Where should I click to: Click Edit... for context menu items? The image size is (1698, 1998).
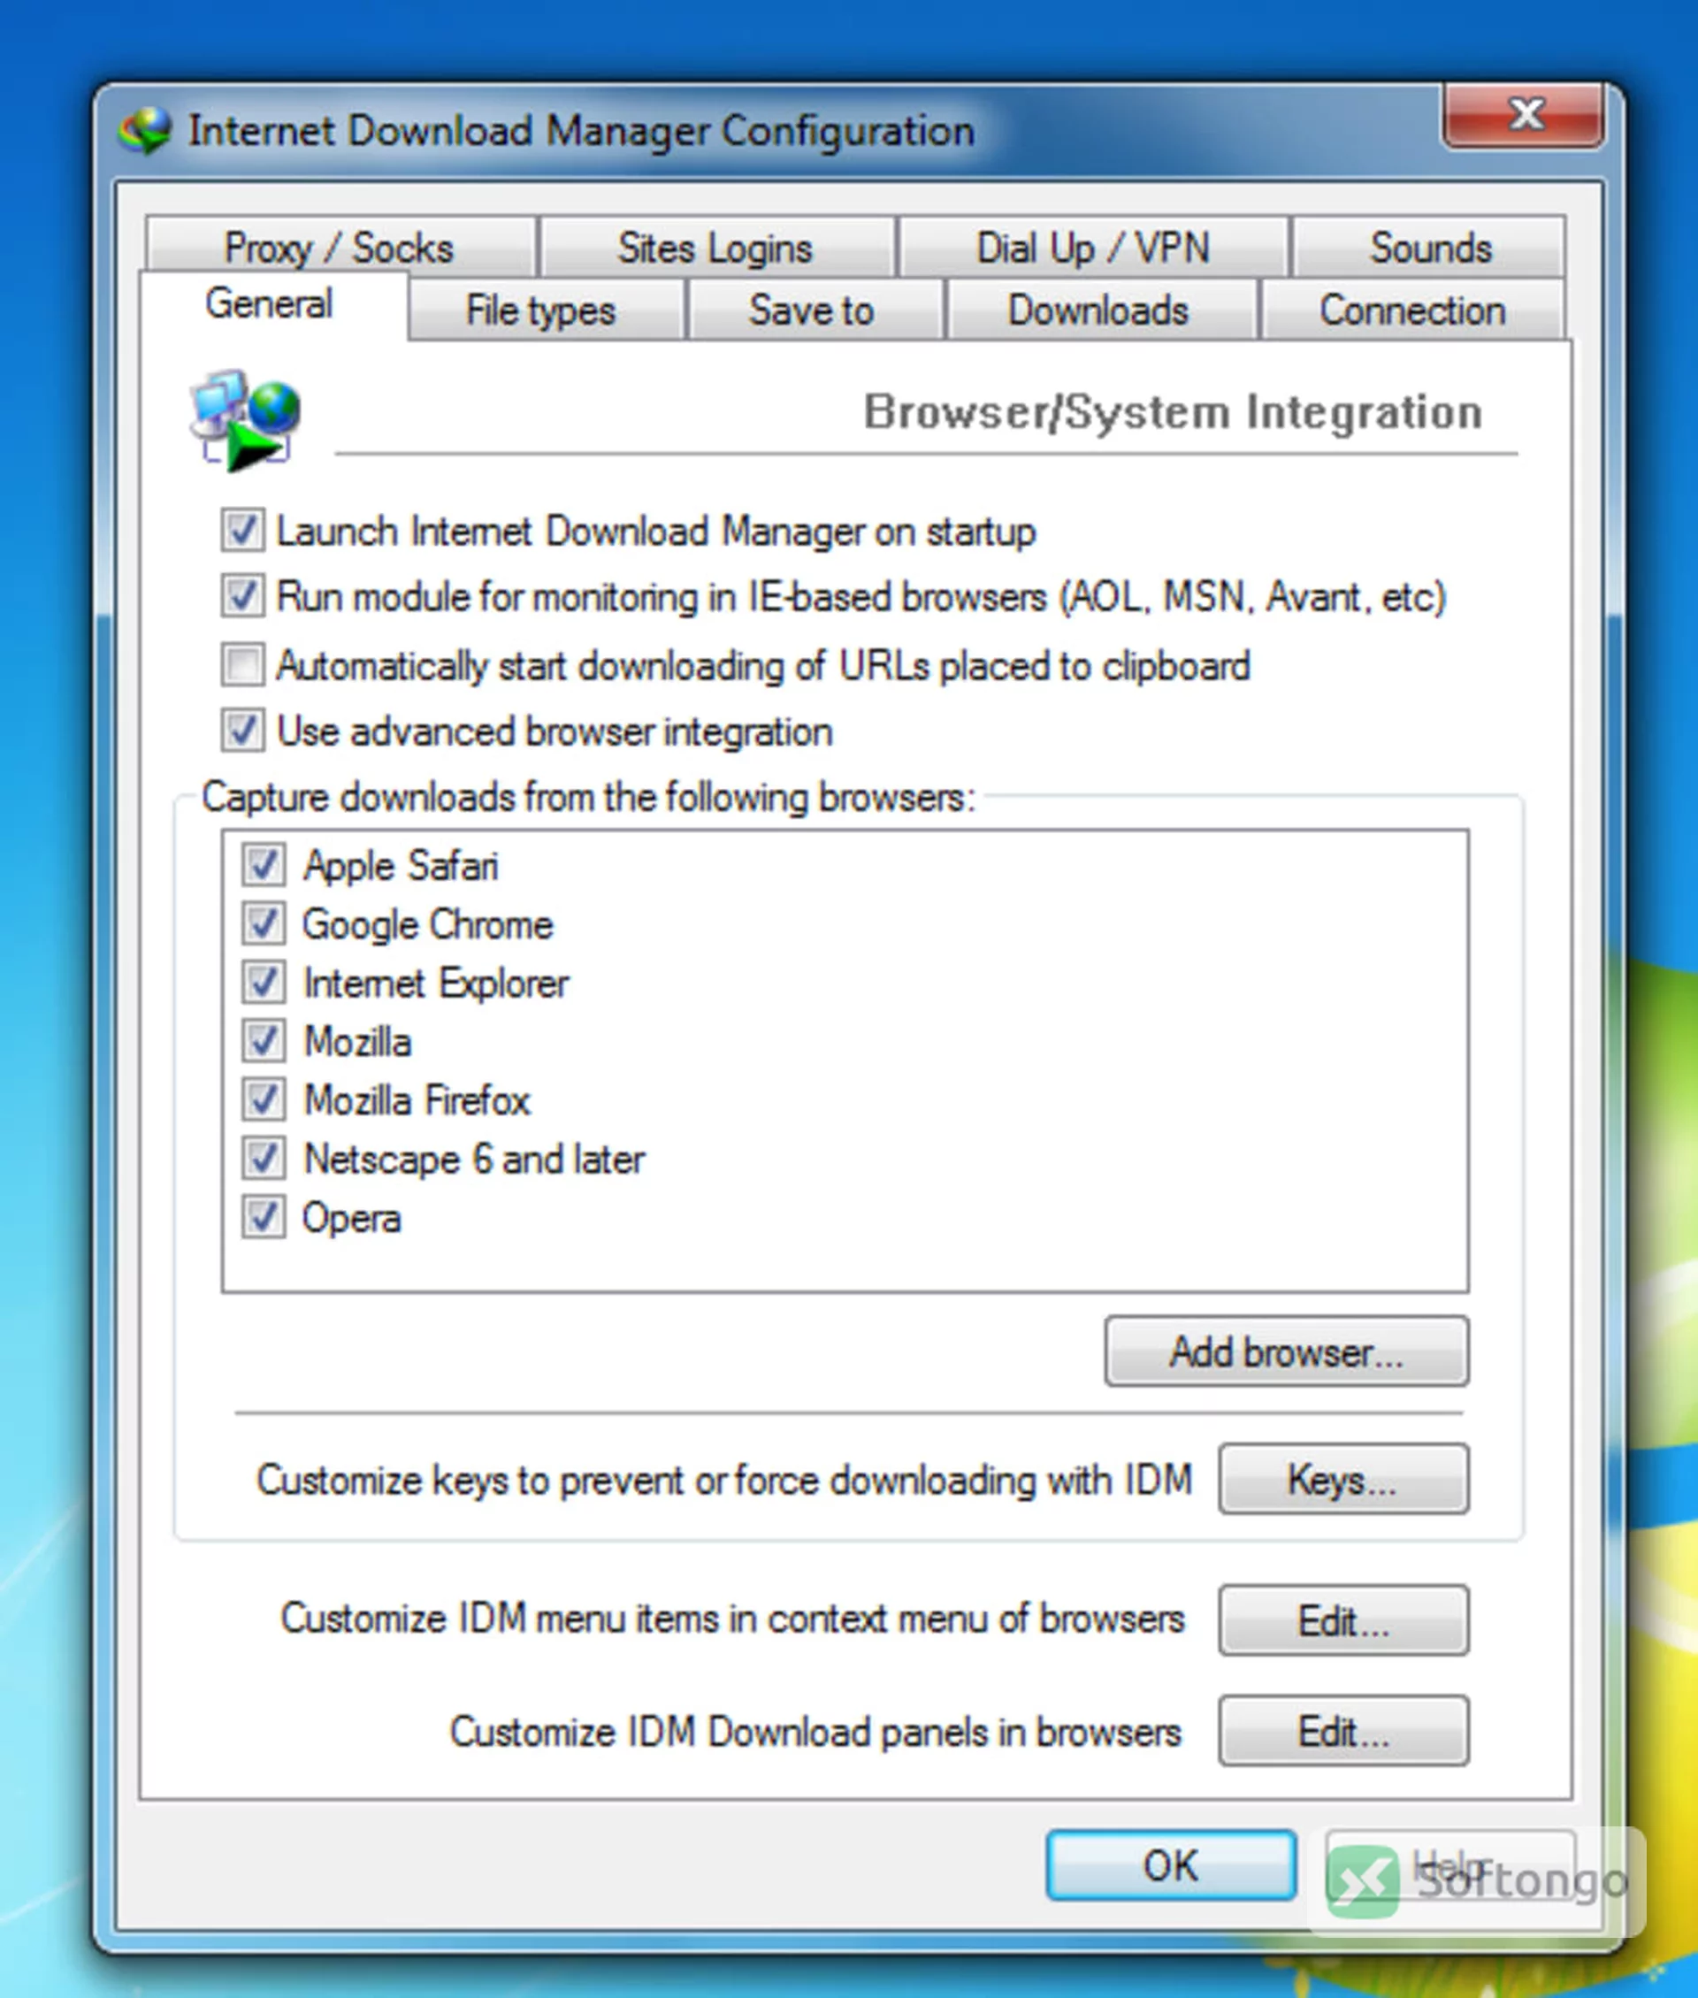1343,1620
